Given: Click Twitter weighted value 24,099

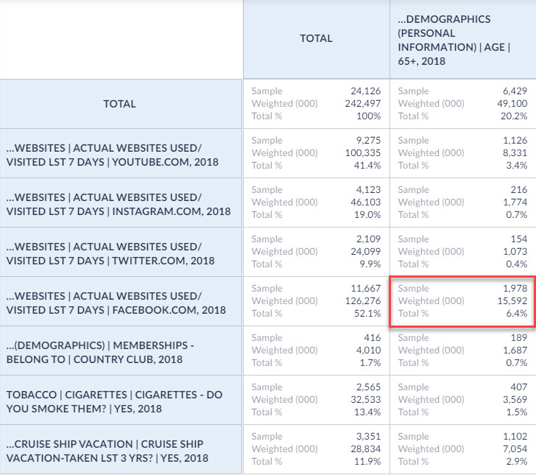Looking at the screenshot, I should pos(365,251).
